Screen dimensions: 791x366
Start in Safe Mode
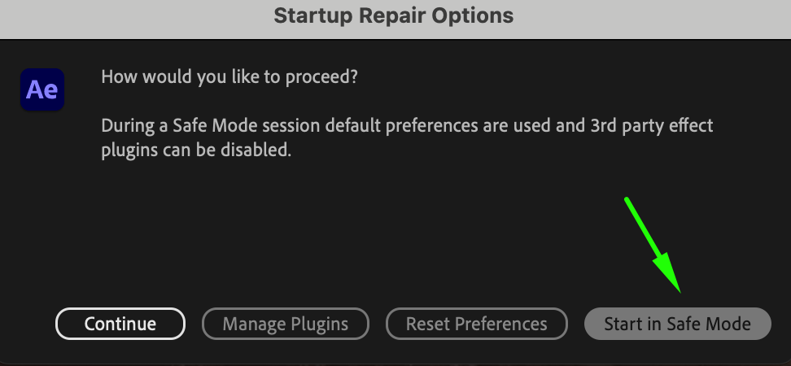[x=677, y=324]
